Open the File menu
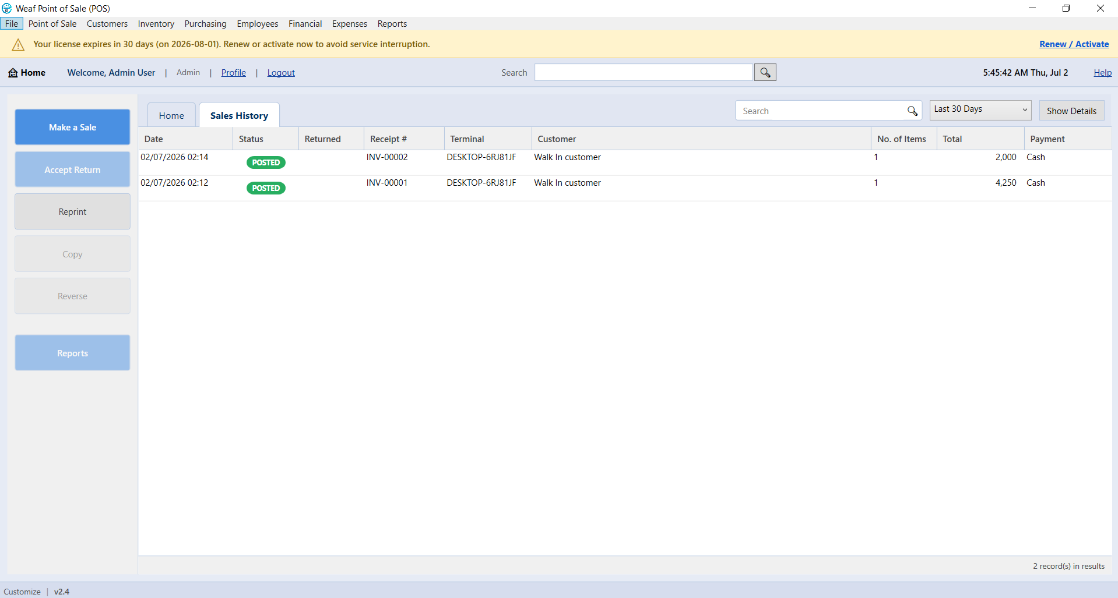This screenshot has width=1118, height=598. click(x=12, y=24)
